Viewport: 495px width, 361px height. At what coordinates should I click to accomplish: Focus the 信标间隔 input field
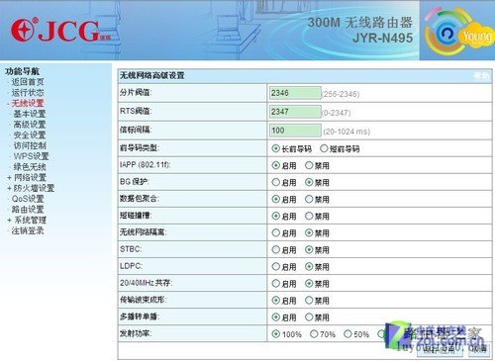(x=295, y=131)
